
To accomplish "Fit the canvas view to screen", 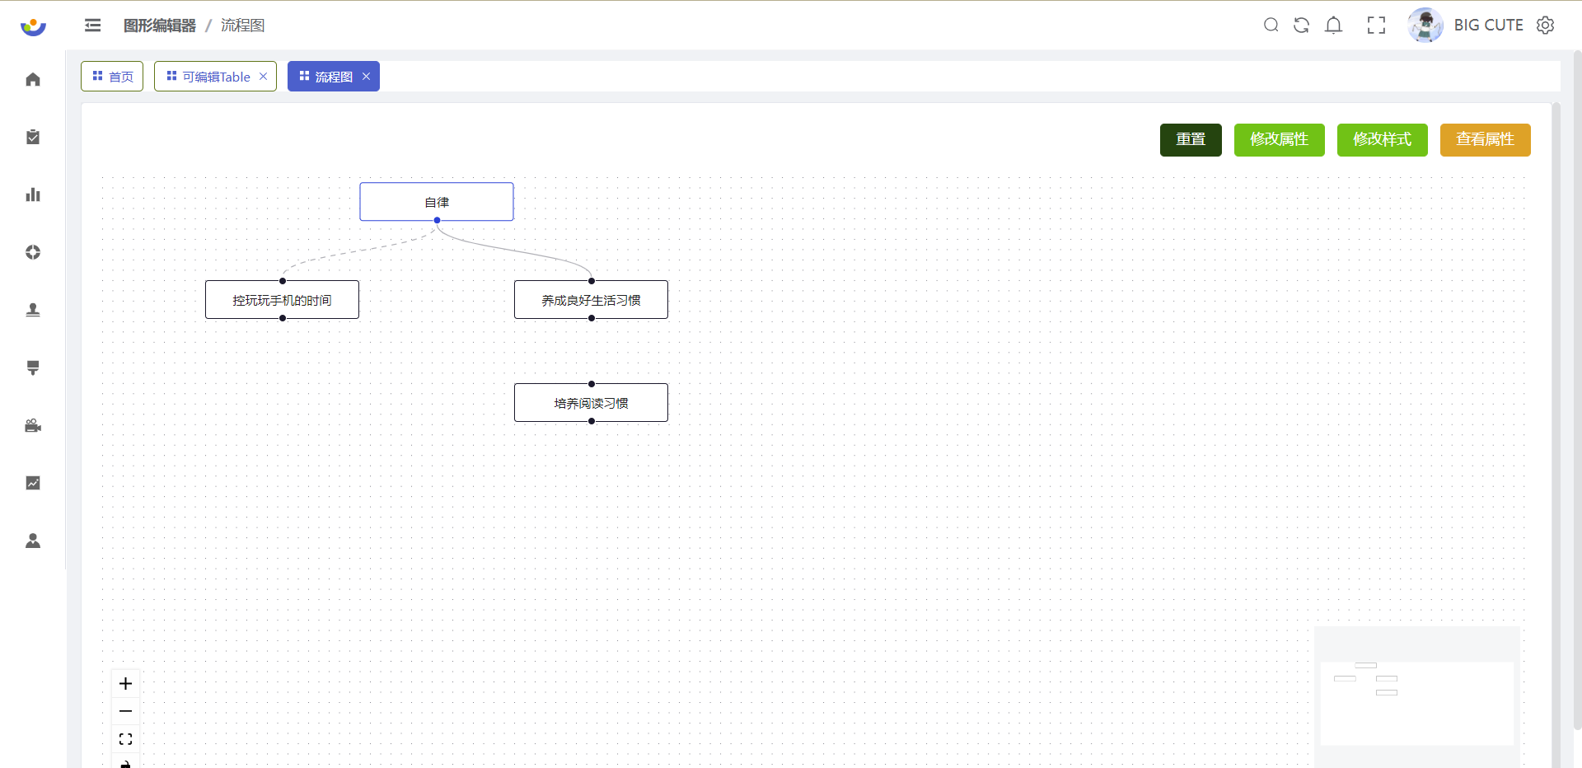I will [x=125, y=739].
